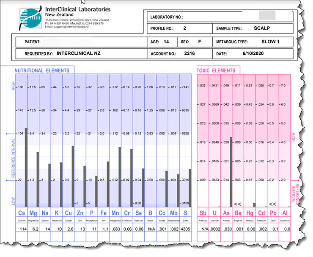The image size is (313, 257).
Task: Select the Nutritional Elements section heading
Action: pyautogui.click(x=41, y=70)
